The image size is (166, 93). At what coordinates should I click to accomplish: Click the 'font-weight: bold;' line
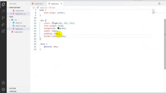[x=54, y=26]
